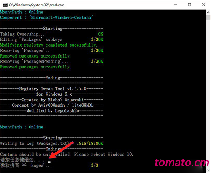Click the 'Removing PackagesPending' line

coord(34,61)
